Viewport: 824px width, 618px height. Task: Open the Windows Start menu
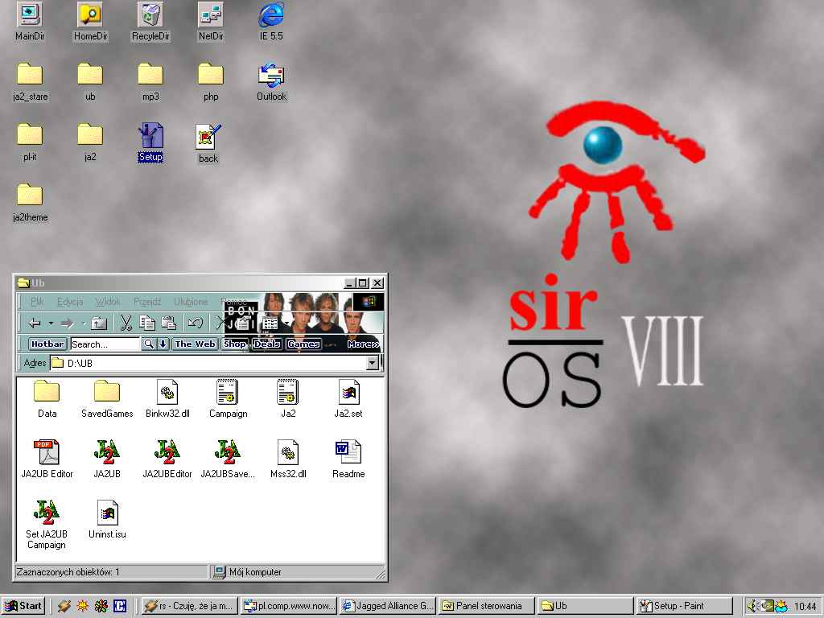23,606
